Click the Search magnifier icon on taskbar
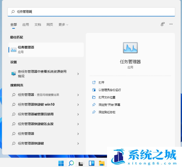 tap(71, 163)
